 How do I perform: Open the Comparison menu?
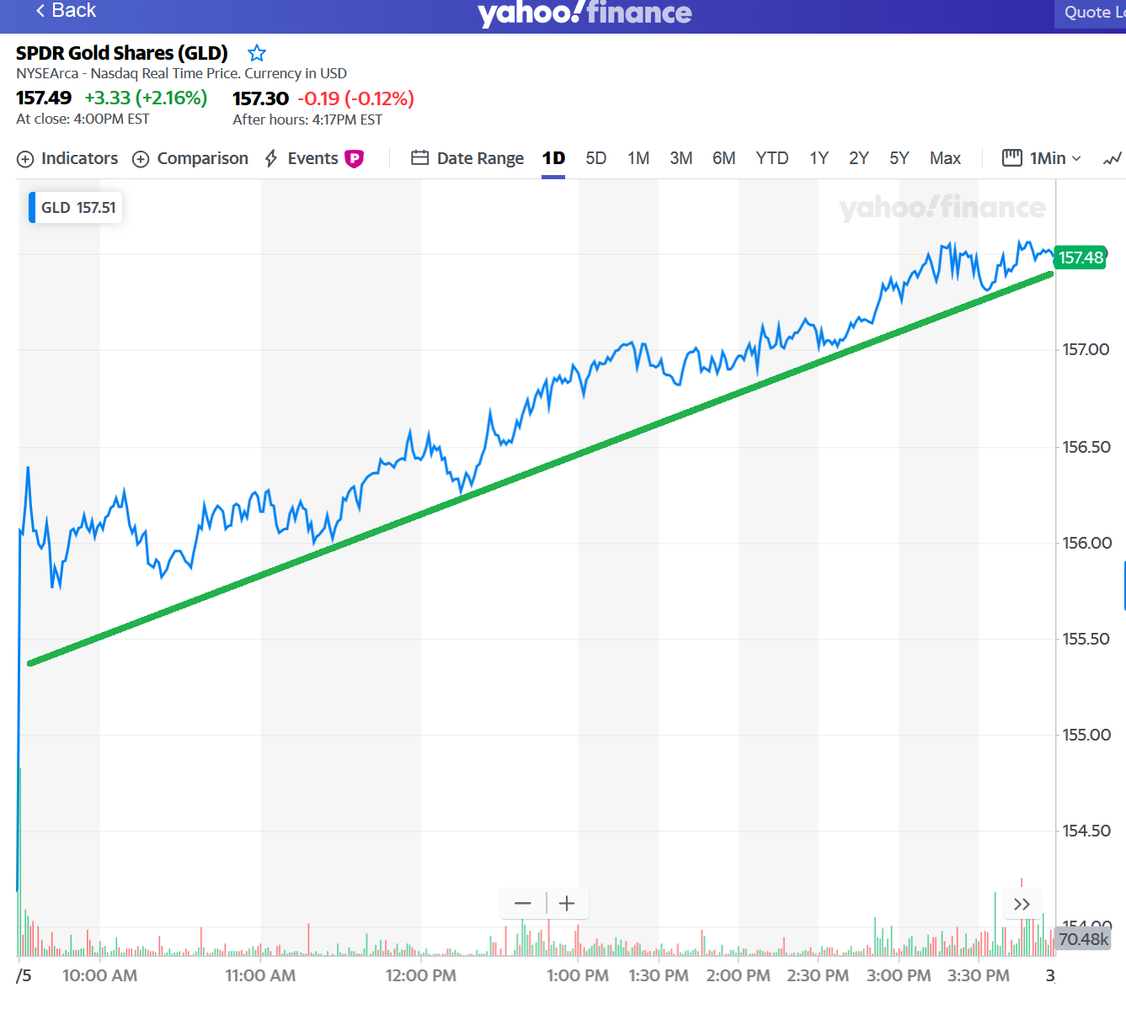(190, 158)
